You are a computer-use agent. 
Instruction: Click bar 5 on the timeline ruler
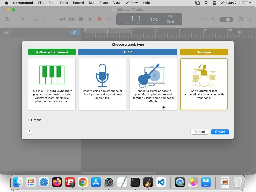[x=133, y=30]
